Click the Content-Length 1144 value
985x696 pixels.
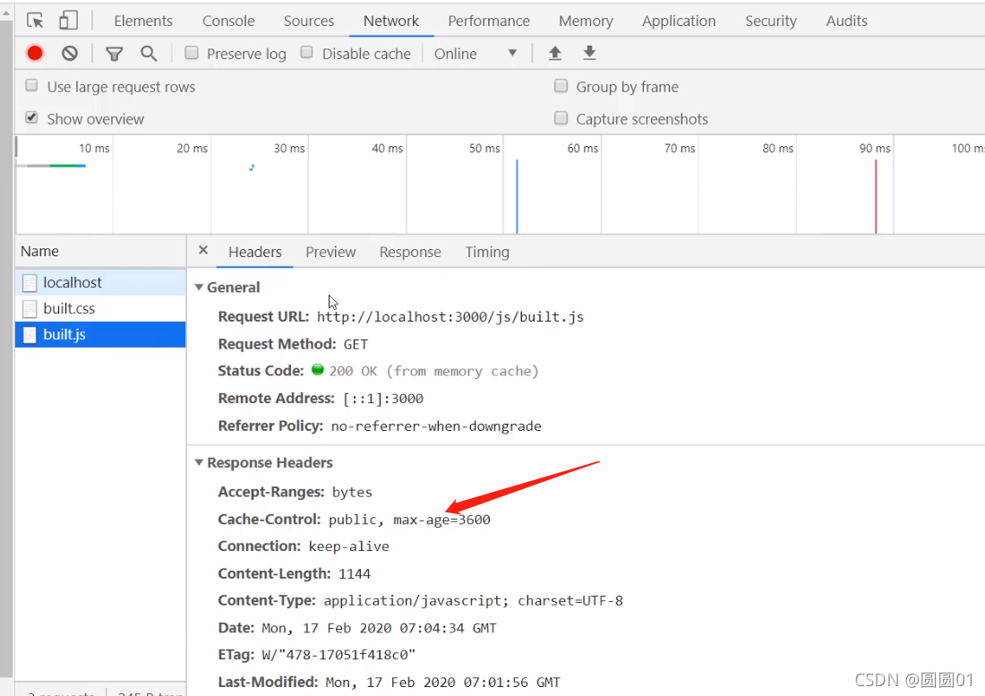355,574
